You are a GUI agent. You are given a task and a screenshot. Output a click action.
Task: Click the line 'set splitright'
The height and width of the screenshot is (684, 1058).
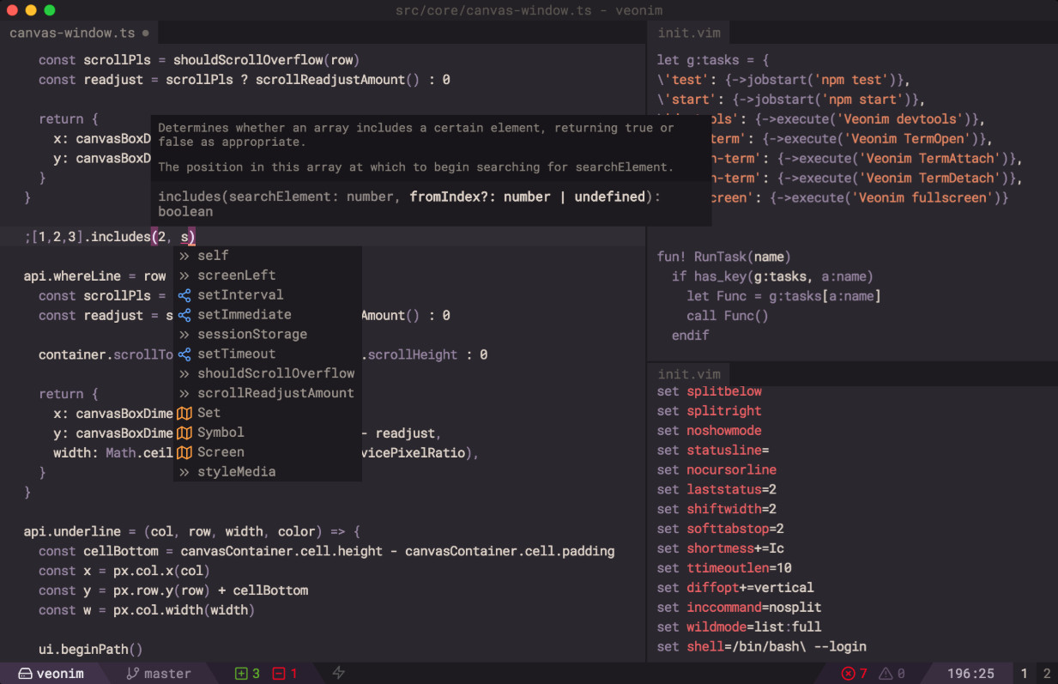click(710, 411)
